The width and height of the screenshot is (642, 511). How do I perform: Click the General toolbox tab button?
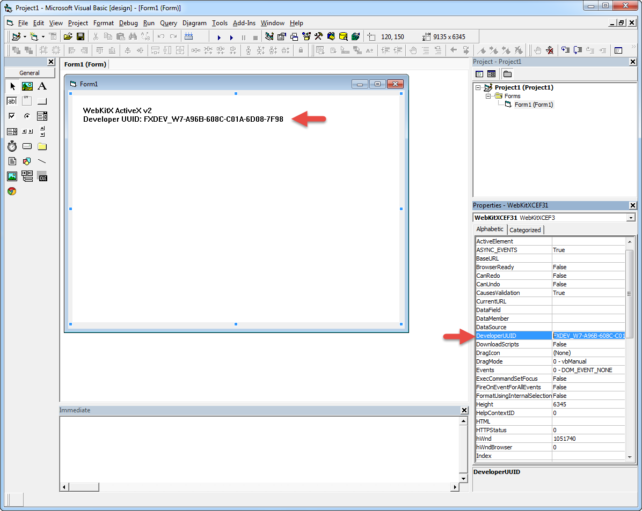tap(30, 73)
